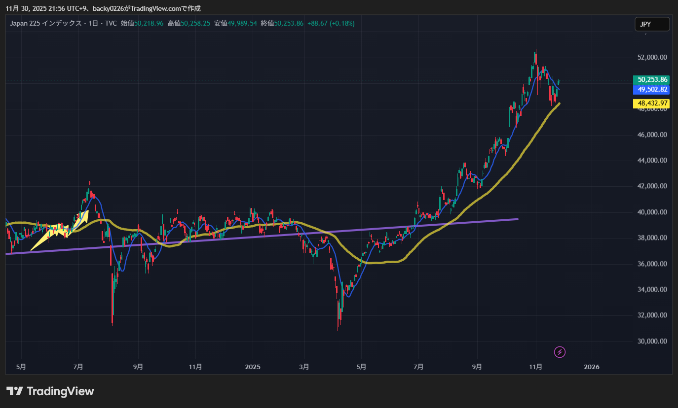Click the 11月 label right of 2025
678x408 pixels.
pos(536,367)
